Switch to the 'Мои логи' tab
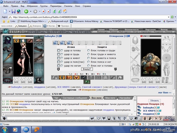This screenshot has height=133, width=177. pos(110,98)
